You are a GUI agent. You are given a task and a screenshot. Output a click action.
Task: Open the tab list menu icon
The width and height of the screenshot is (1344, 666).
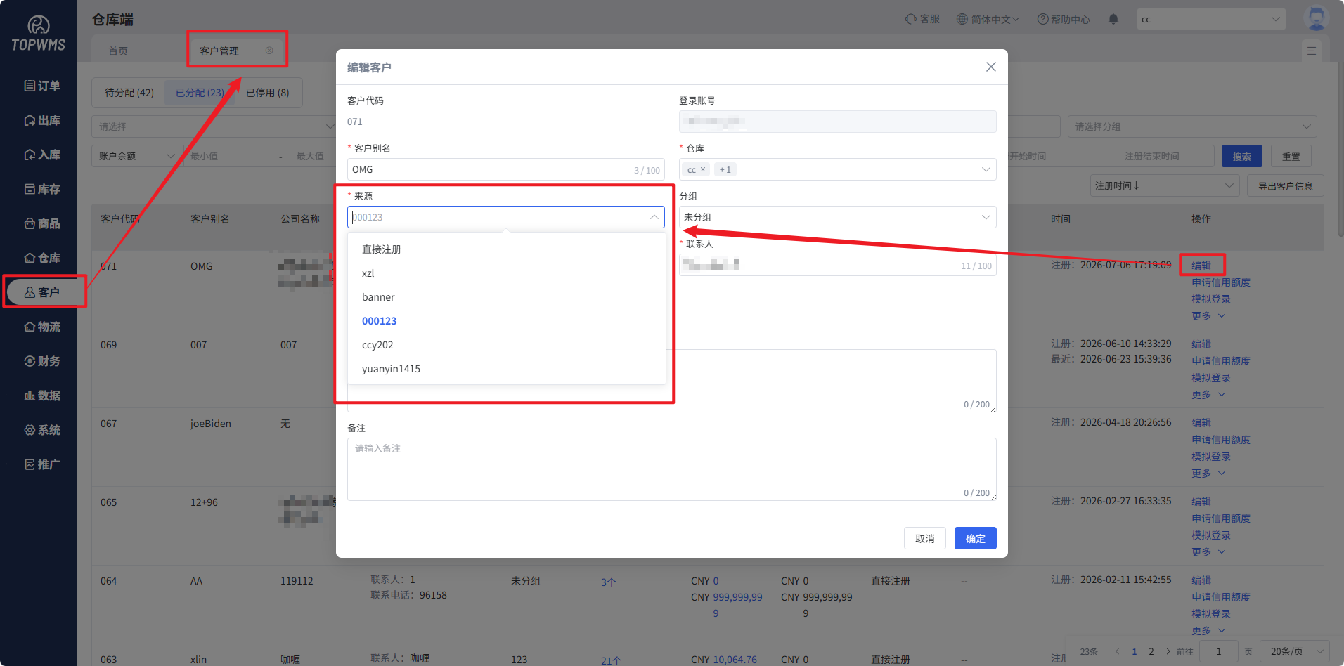(x=1312, y=51)
